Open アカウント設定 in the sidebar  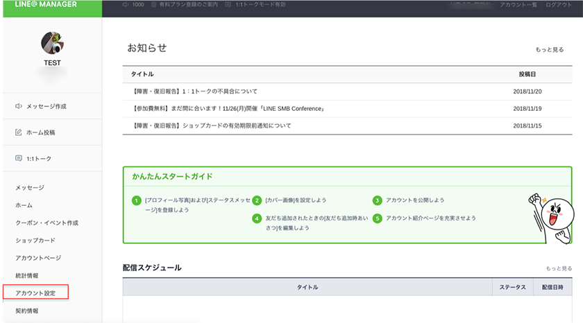point(36,293)
